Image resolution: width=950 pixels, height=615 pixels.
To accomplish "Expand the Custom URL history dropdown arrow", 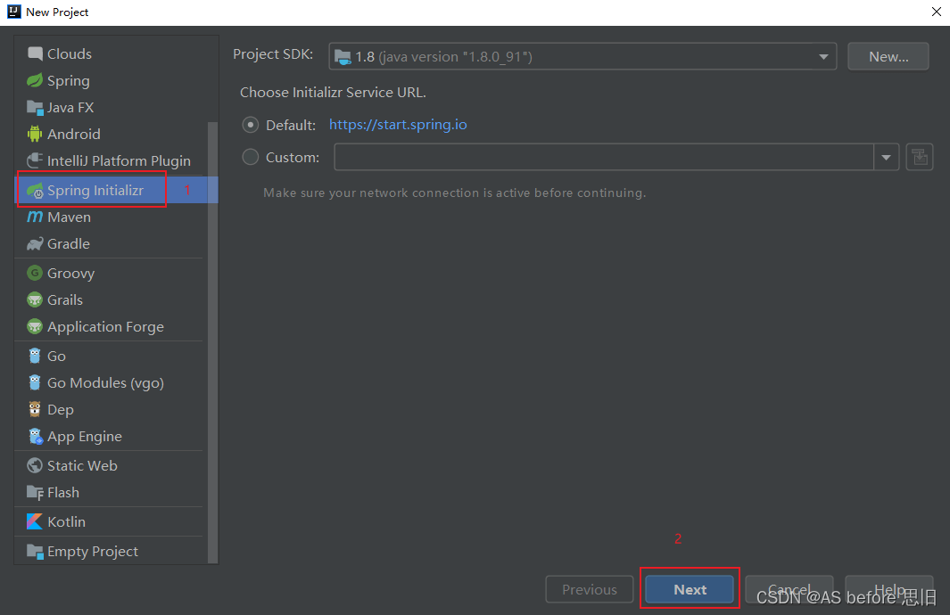I will (886, 158).
